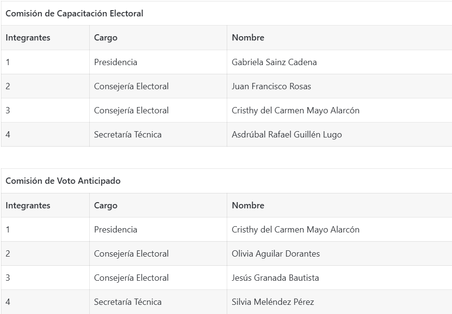The width and height of the screenshot is (452, 314).
Task: Click Nombre header in Voto Anticipado table
Action: [x=248, y=205]
